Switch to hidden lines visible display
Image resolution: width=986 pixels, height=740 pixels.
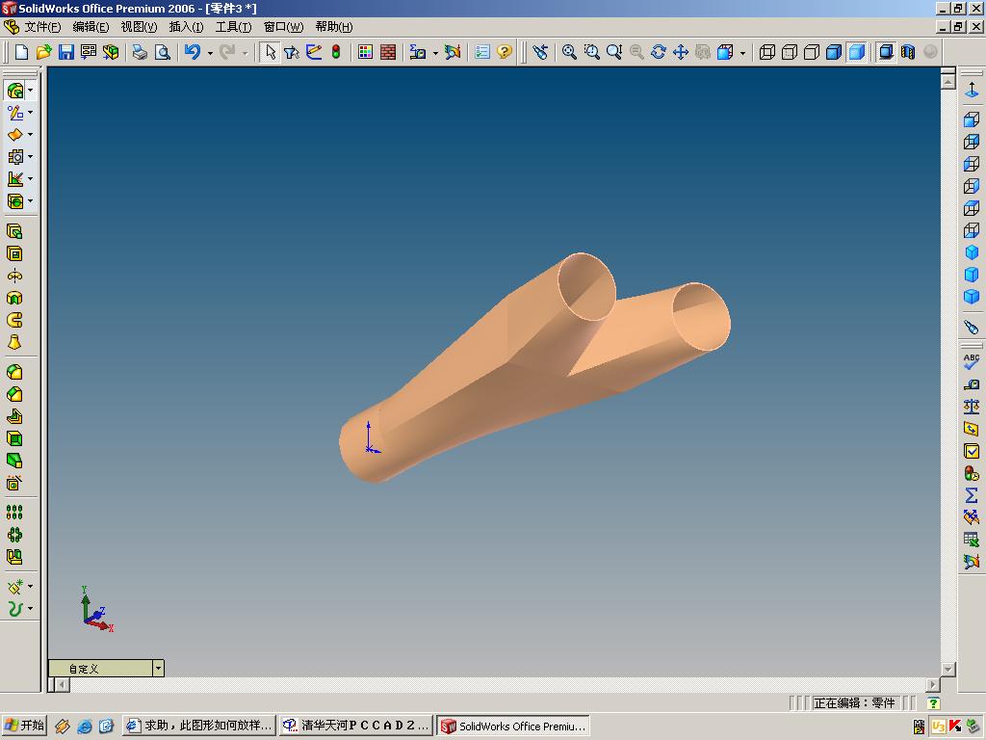(x=790, y=52)
